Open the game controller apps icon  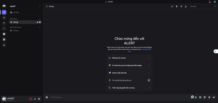214,97
